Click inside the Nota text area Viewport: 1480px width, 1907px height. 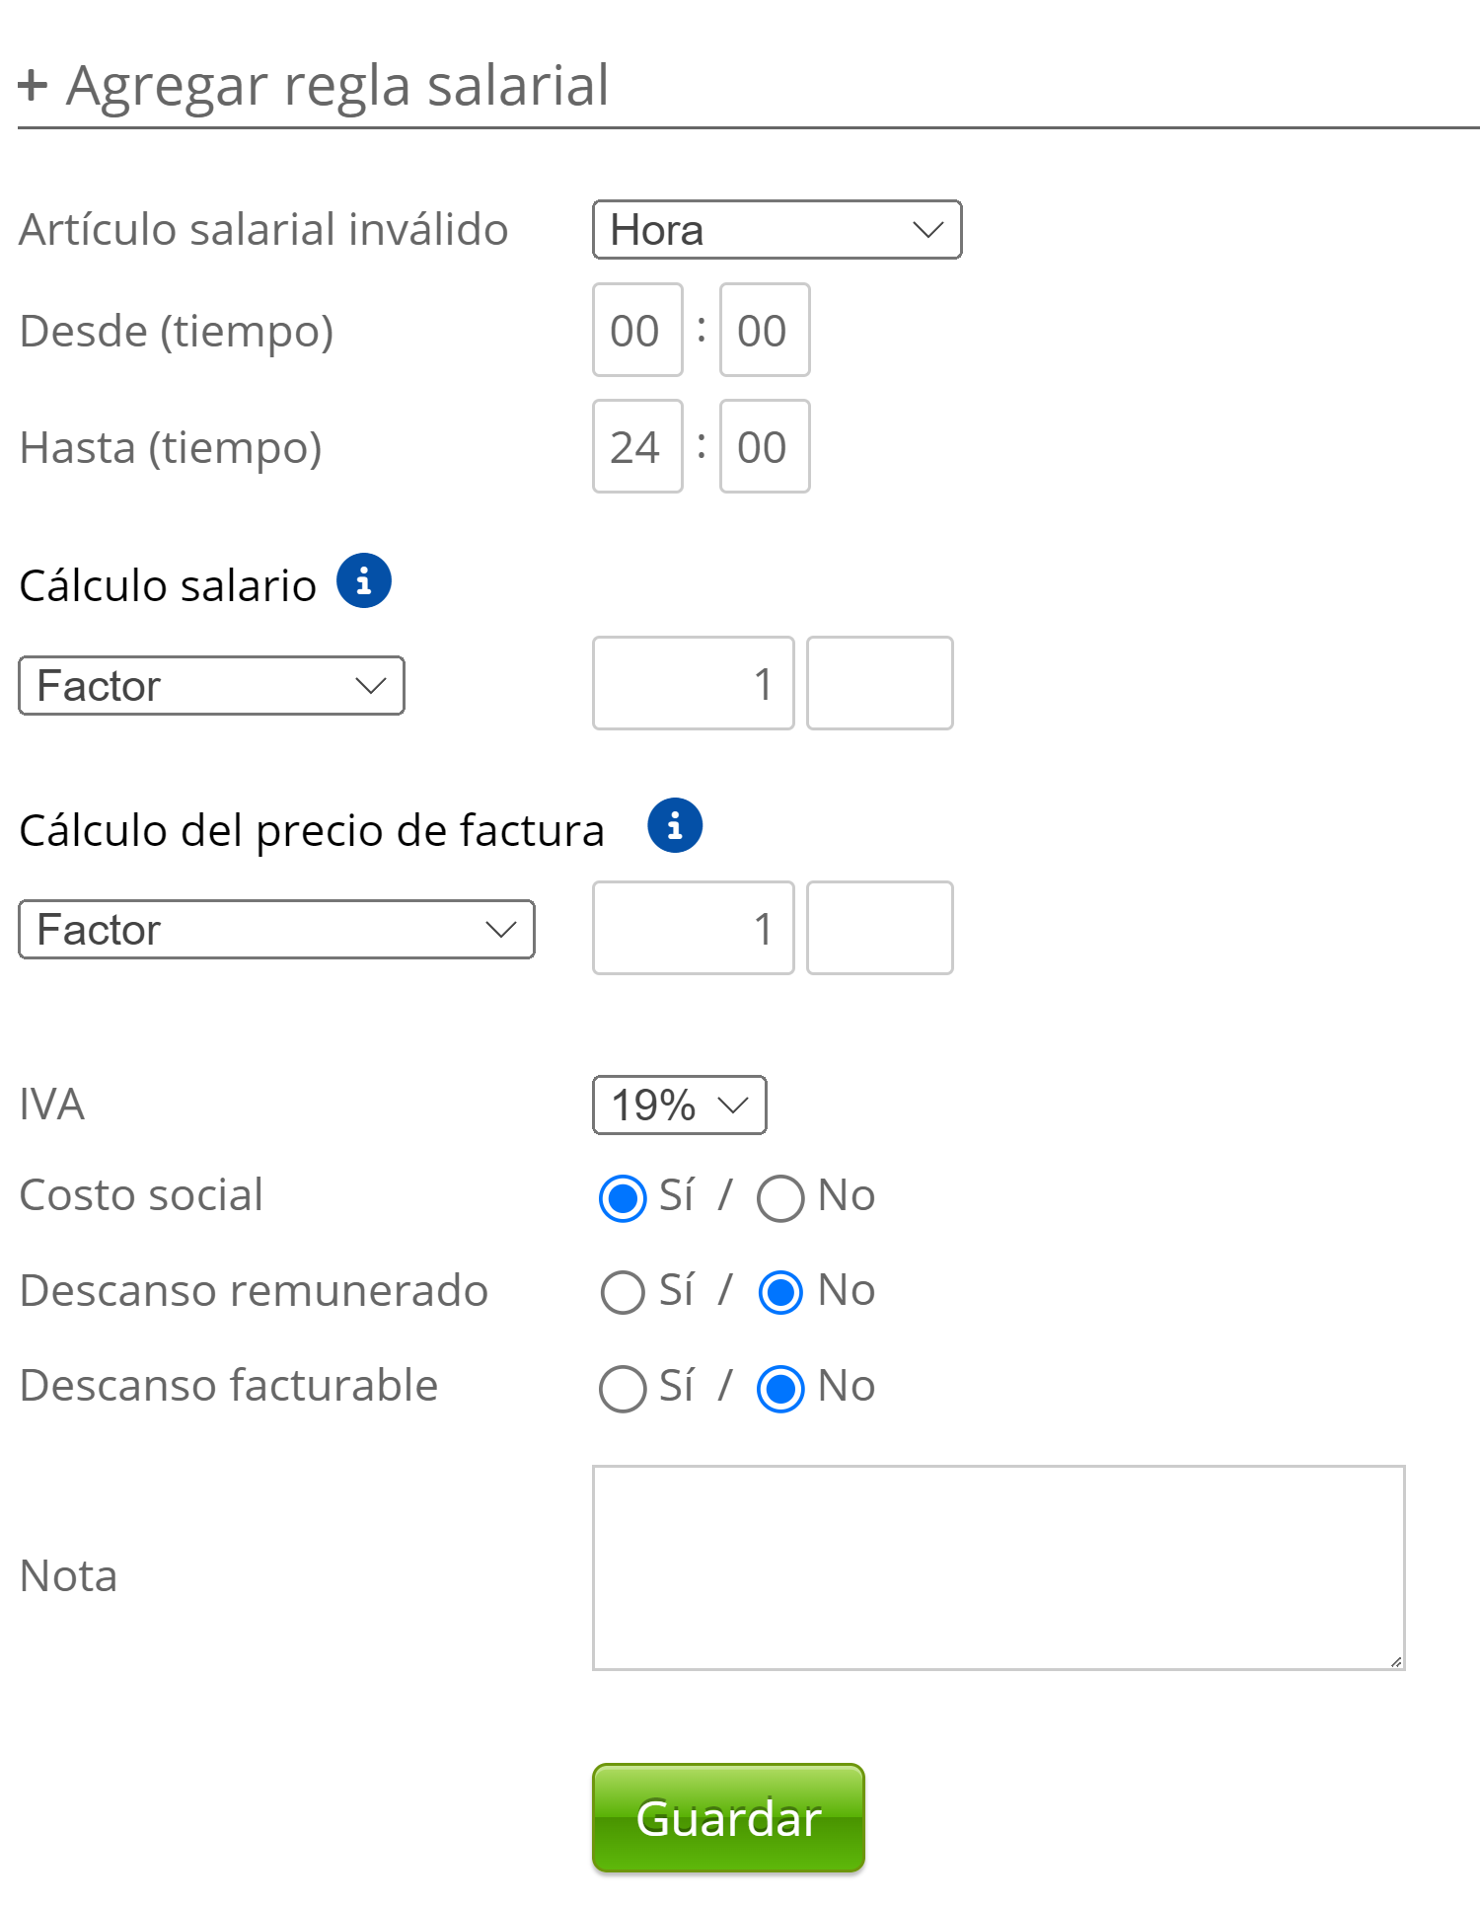point(998,1567)
